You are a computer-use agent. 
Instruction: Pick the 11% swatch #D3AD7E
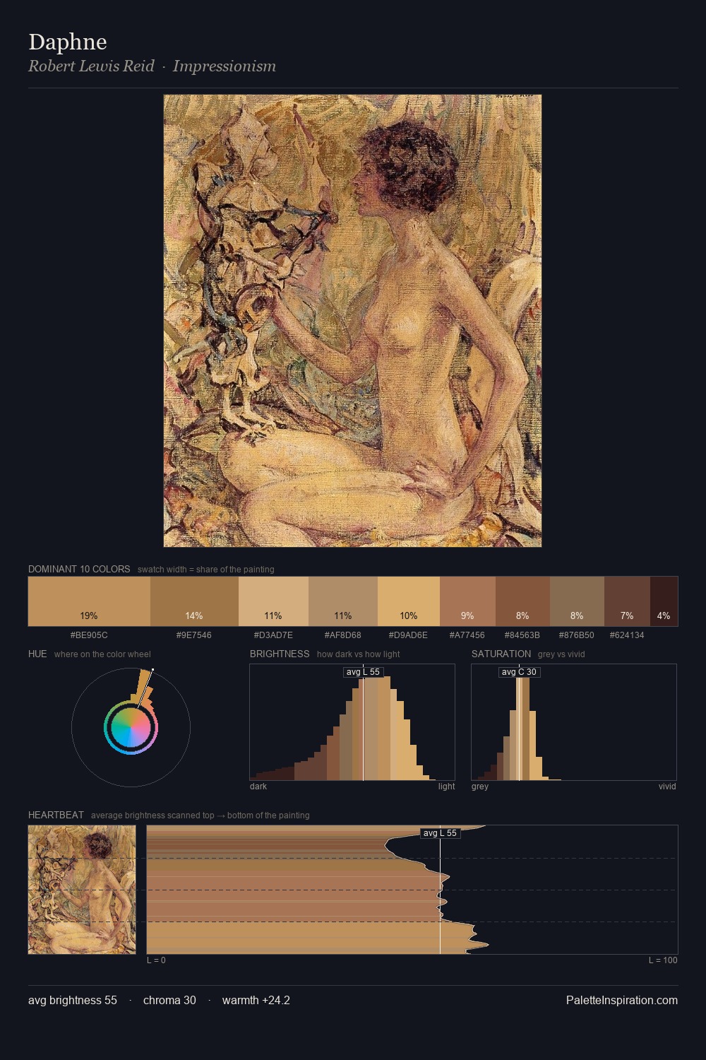(x=273, y=601)
